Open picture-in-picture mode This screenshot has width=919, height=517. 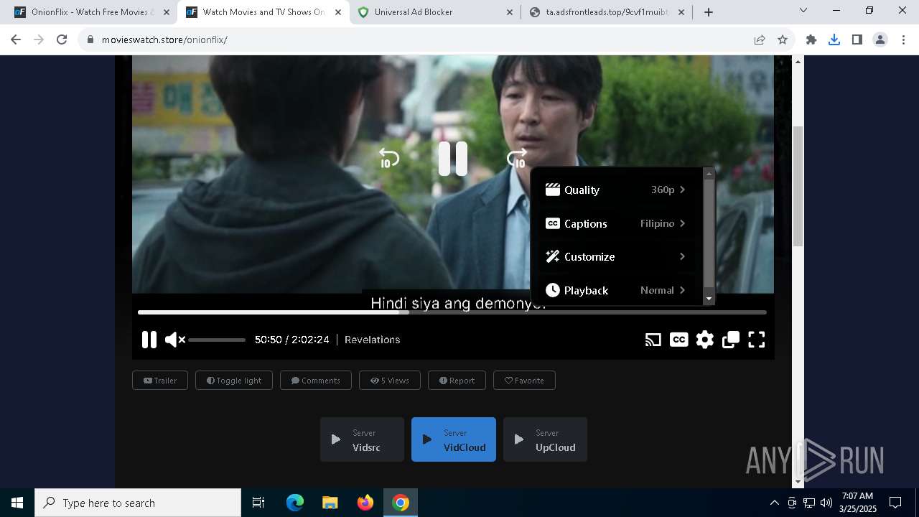[731, 340]
